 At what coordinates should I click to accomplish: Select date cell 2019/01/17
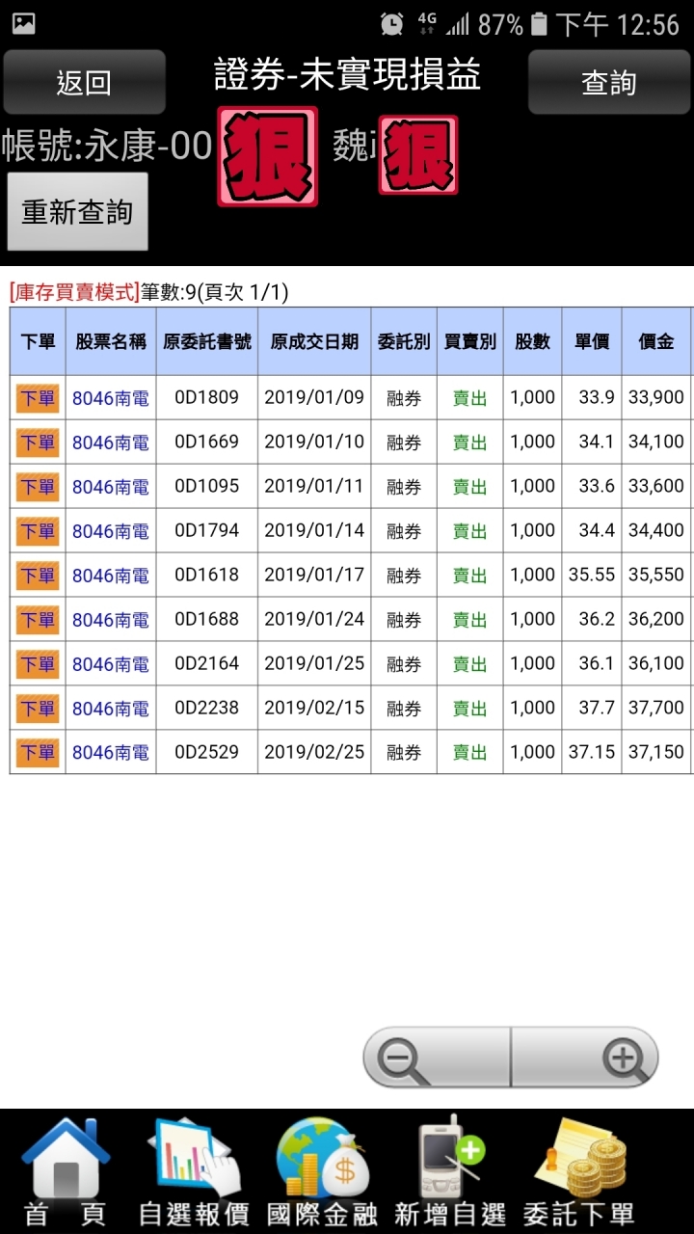pos(314,575)
